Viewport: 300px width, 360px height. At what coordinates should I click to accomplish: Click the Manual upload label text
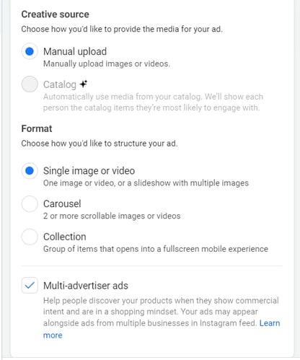pyautogui.click(x=75, y=51)
